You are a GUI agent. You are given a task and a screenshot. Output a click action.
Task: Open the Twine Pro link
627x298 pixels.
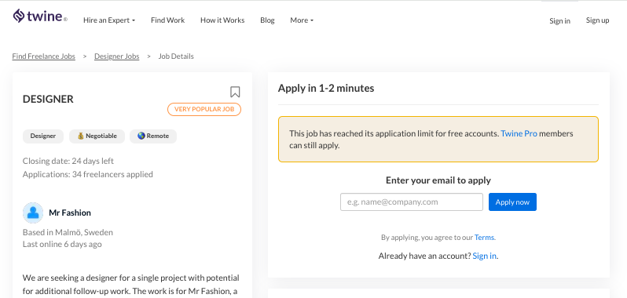pos(519,133)
